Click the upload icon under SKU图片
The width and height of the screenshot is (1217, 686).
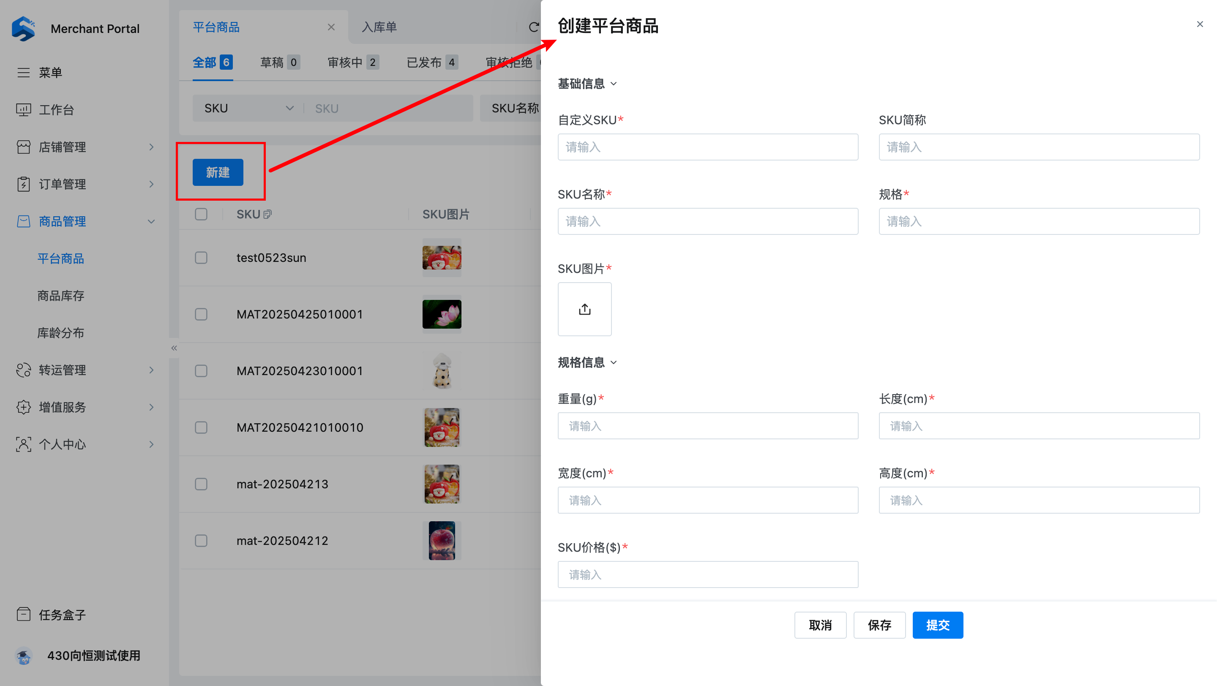tap(584, 309)
